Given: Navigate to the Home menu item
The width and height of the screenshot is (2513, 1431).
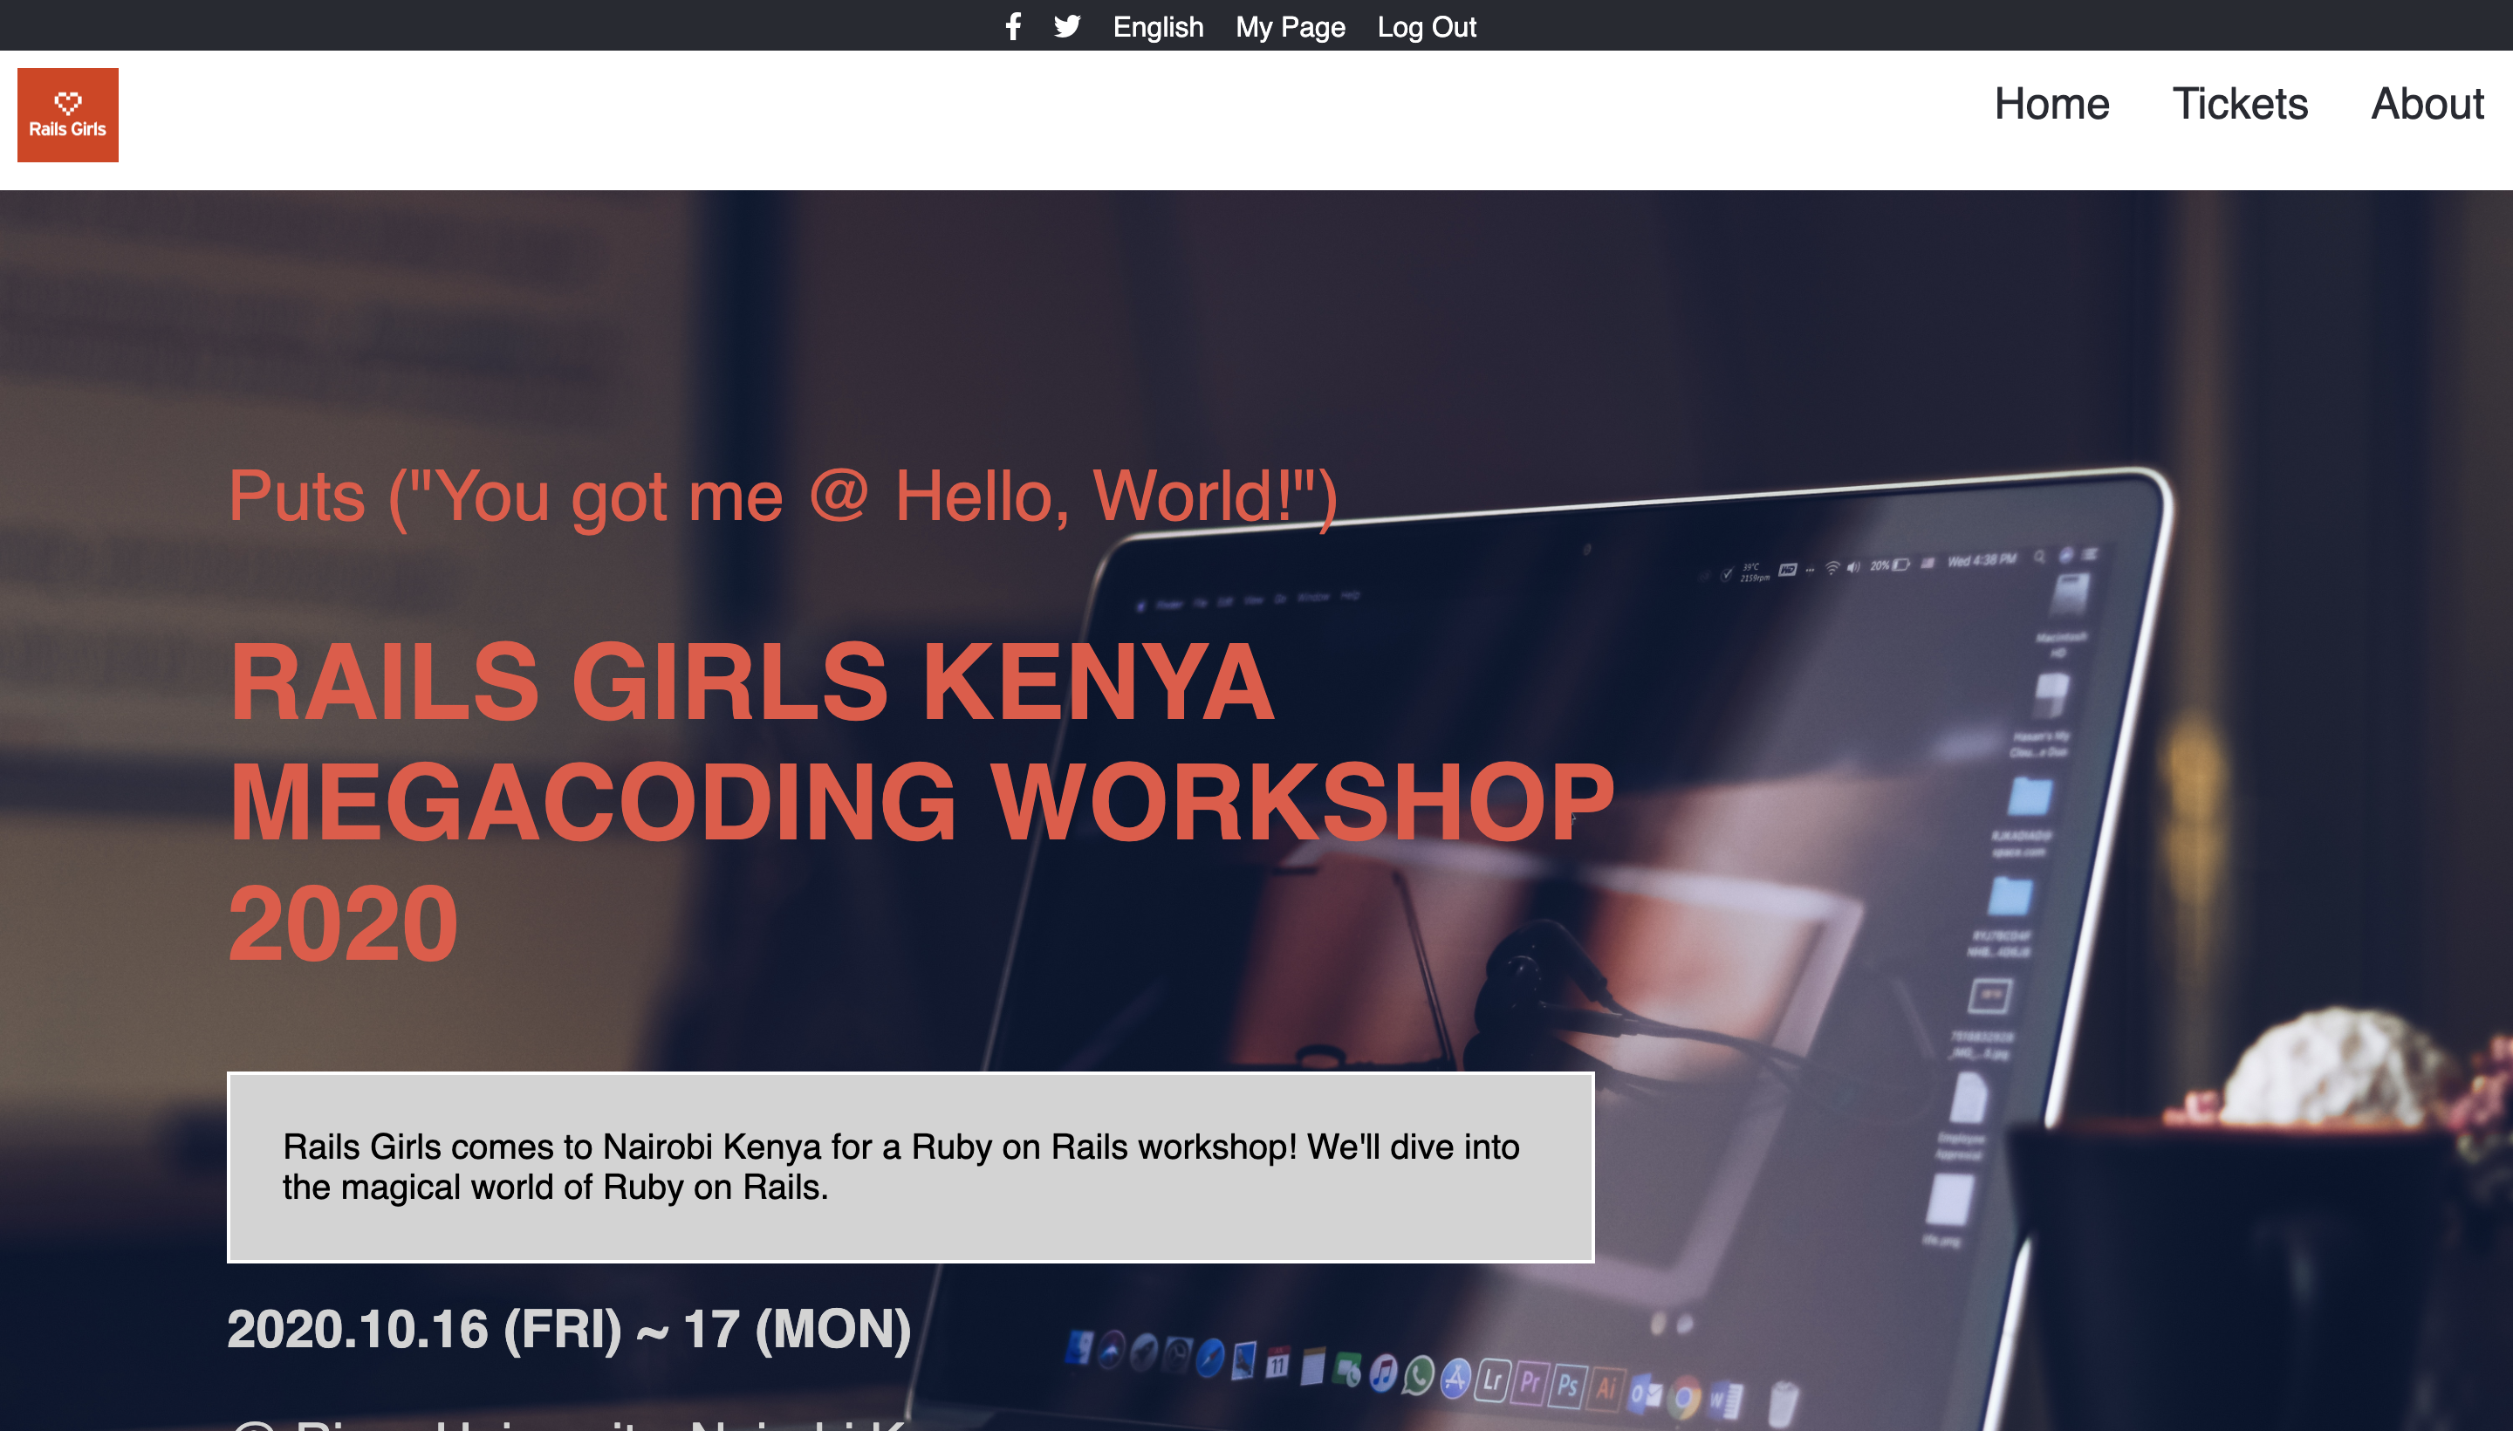Looking at the screenshot, I should (x=2051, y=104).
